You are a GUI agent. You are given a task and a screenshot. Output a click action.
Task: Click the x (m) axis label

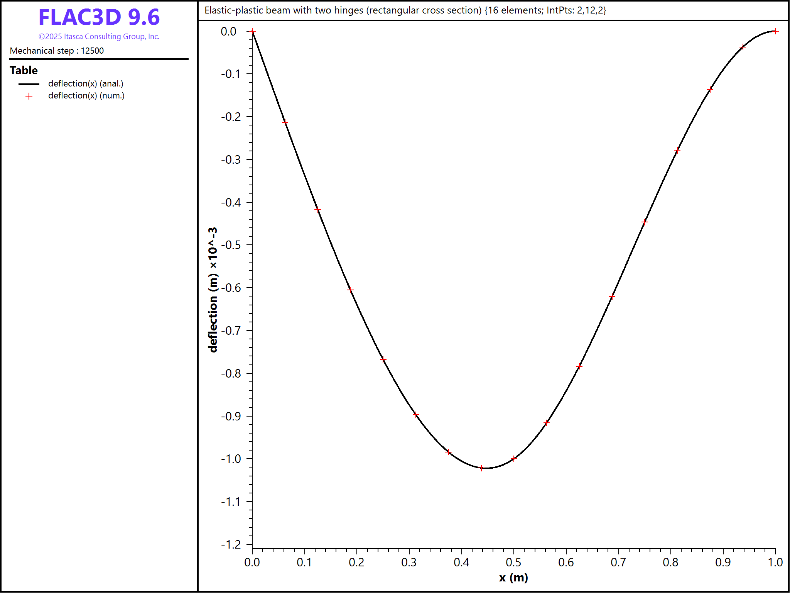513,578
